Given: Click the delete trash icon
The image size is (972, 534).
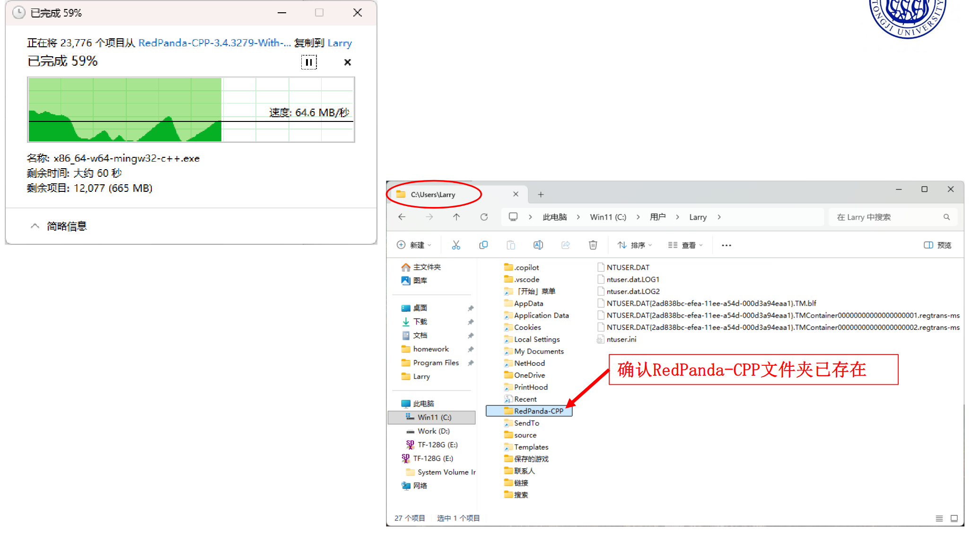Looking at the screenshot, I should (593, 245).
